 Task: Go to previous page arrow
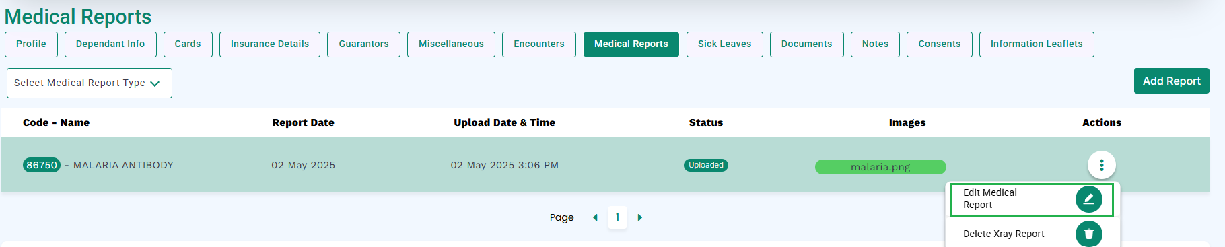click(x=595, y=217)
